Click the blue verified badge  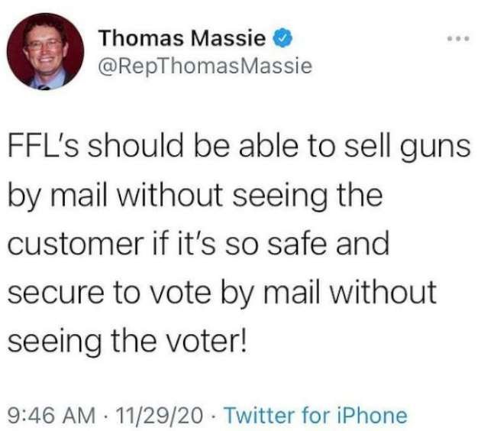[282, 39]
